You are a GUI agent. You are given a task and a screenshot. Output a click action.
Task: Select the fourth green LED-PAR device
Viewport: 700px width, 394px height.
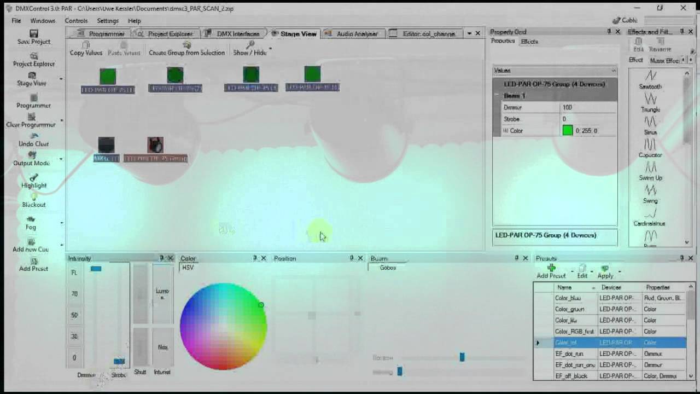[x=312, y=74]
